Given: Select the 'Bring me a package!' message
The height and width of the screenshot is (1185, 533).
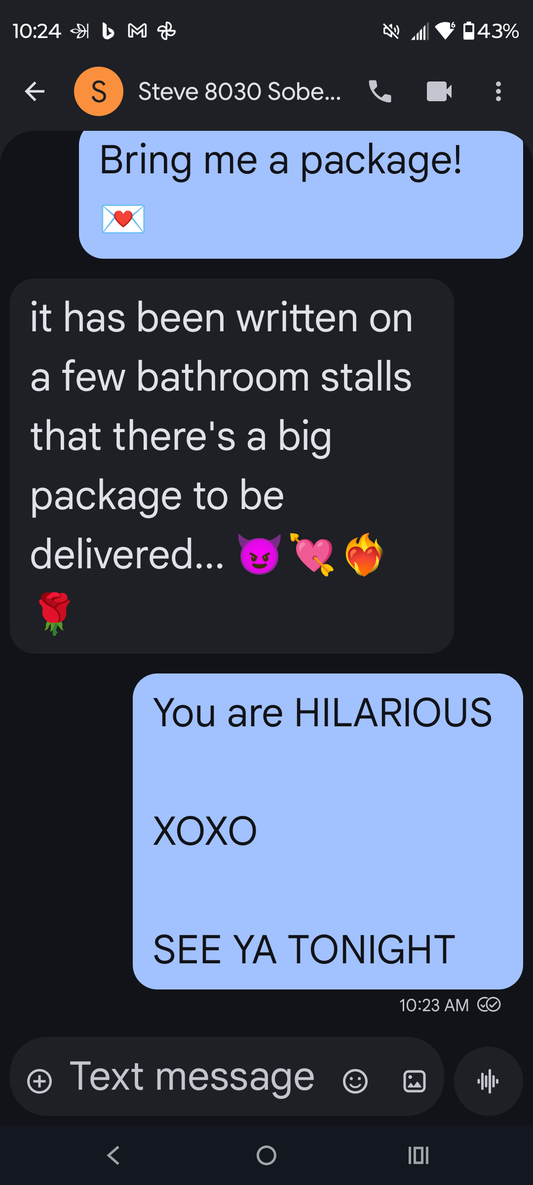Looking at the screenshot, I should click(301, 195).
